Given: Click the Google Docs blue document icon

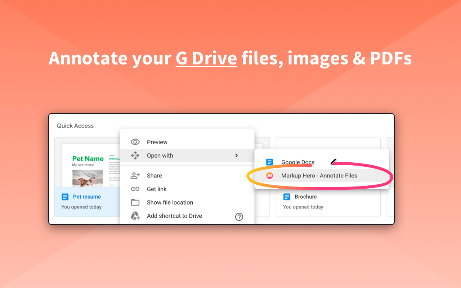Looking at the screenshot, I should (269, 162).
